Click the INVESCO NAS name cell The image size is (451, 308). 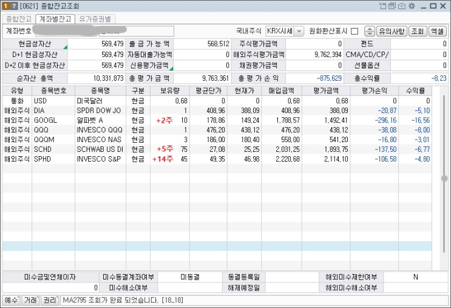point(100,140)
